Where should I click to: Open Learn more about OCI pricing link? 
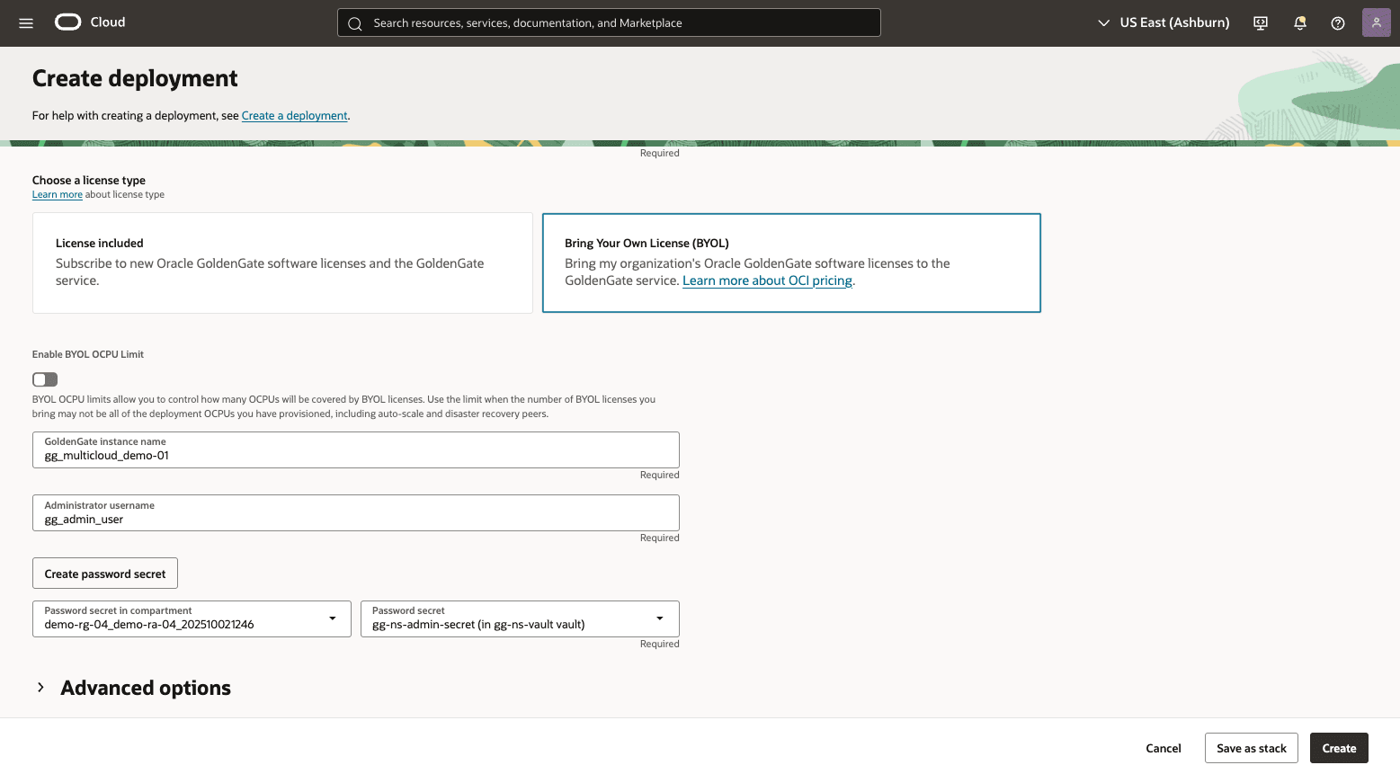point(766,280)
